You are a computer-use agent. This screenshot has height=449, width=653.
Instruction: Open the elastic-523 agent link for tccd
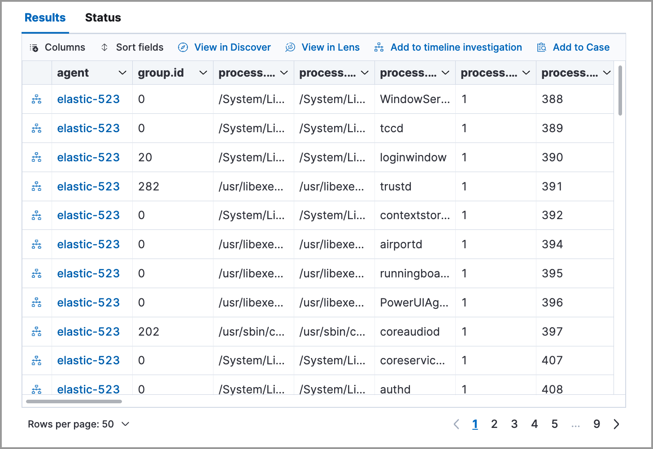pos(88,128)
